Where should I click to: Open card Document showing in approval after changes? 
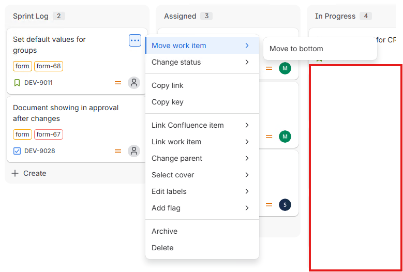(66, 113)
